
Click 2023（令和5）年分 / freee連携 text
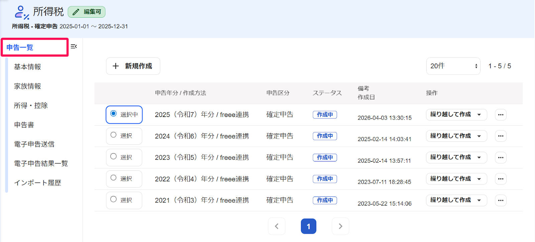point(202,157)
